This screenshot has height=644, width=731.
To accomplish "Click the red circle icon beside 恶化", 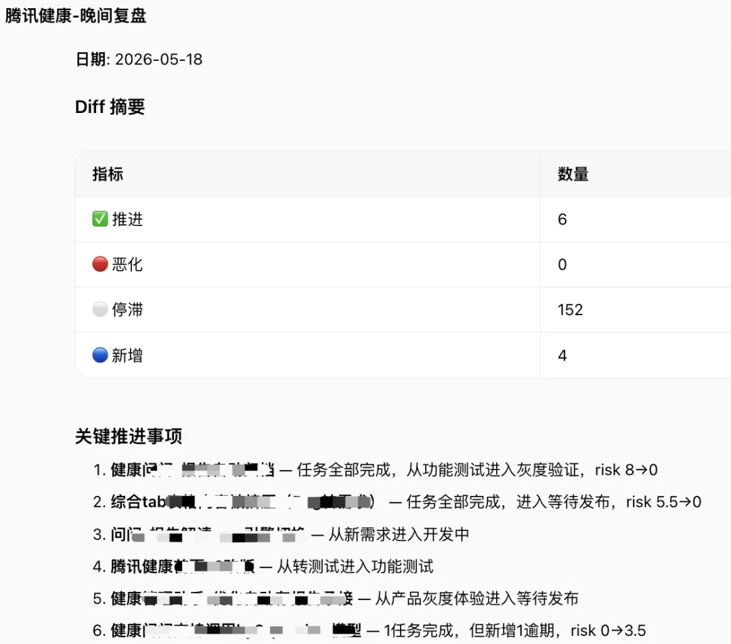I will click(99, 264).
